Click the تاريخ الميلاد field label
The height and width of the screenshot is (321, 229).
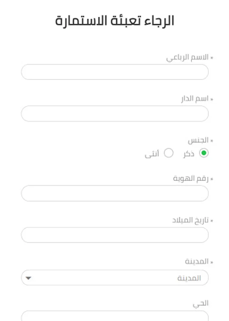190,220
